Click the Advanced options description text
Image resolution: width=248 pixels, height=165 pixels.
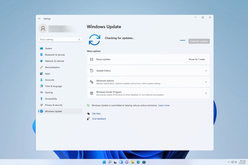click(128, 83)
